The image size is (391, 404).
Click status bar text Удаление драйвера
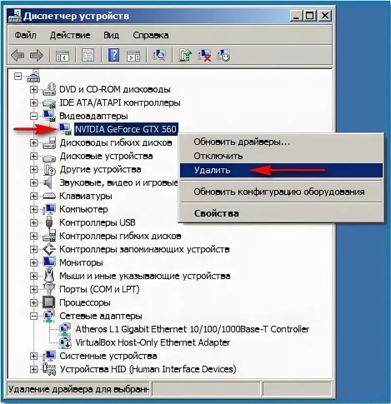pyautogui.click(x=79, y=389)
